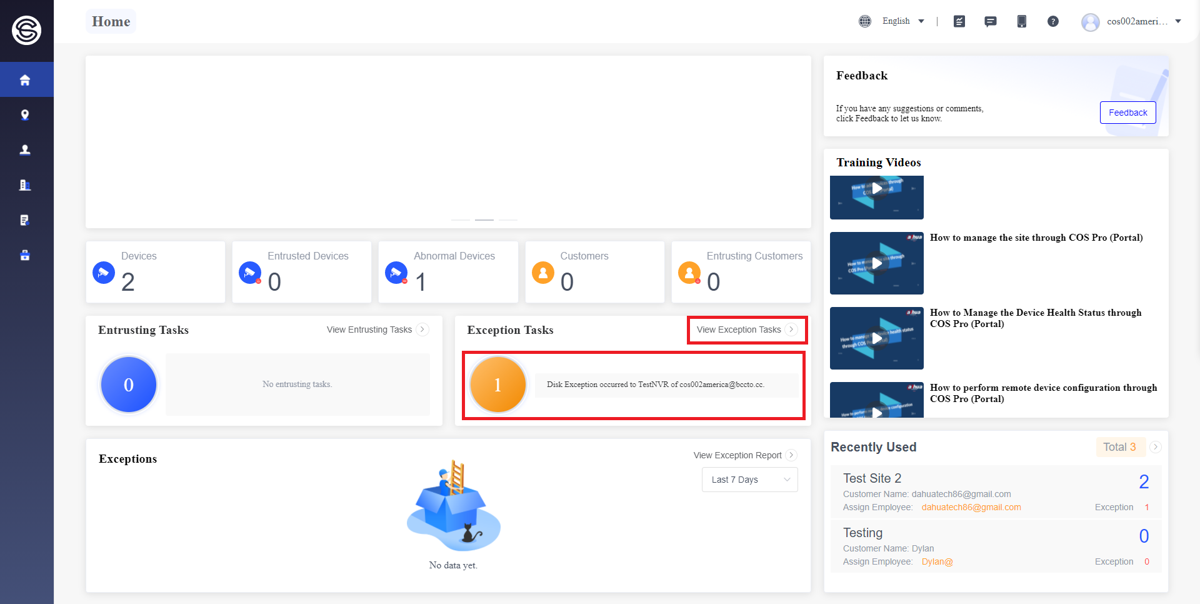Open the person sidebar icon
Image resolution: width=1200 pixels, height=604 pixels.
pyautogui.click(x=25, y=150)
